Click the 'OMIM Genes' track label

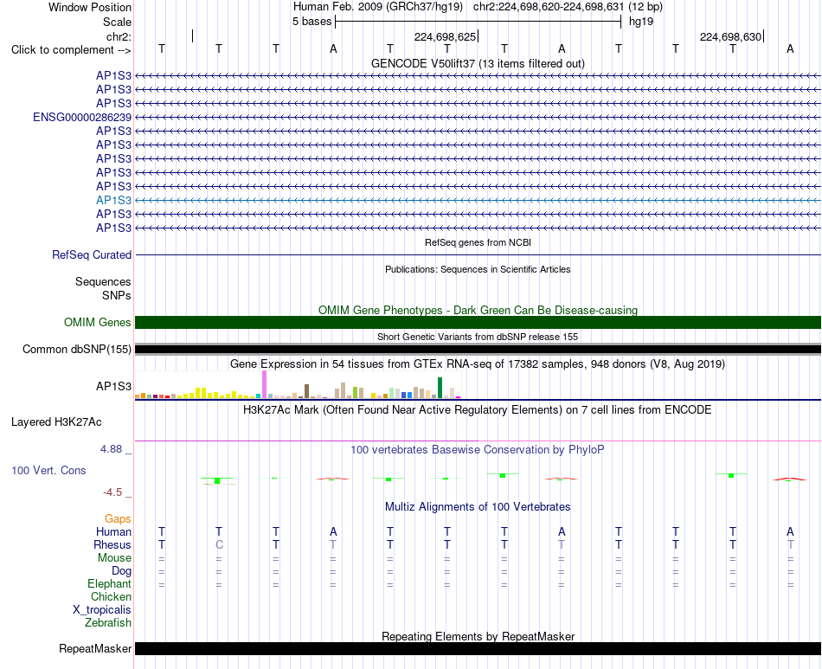pos(97,323)
